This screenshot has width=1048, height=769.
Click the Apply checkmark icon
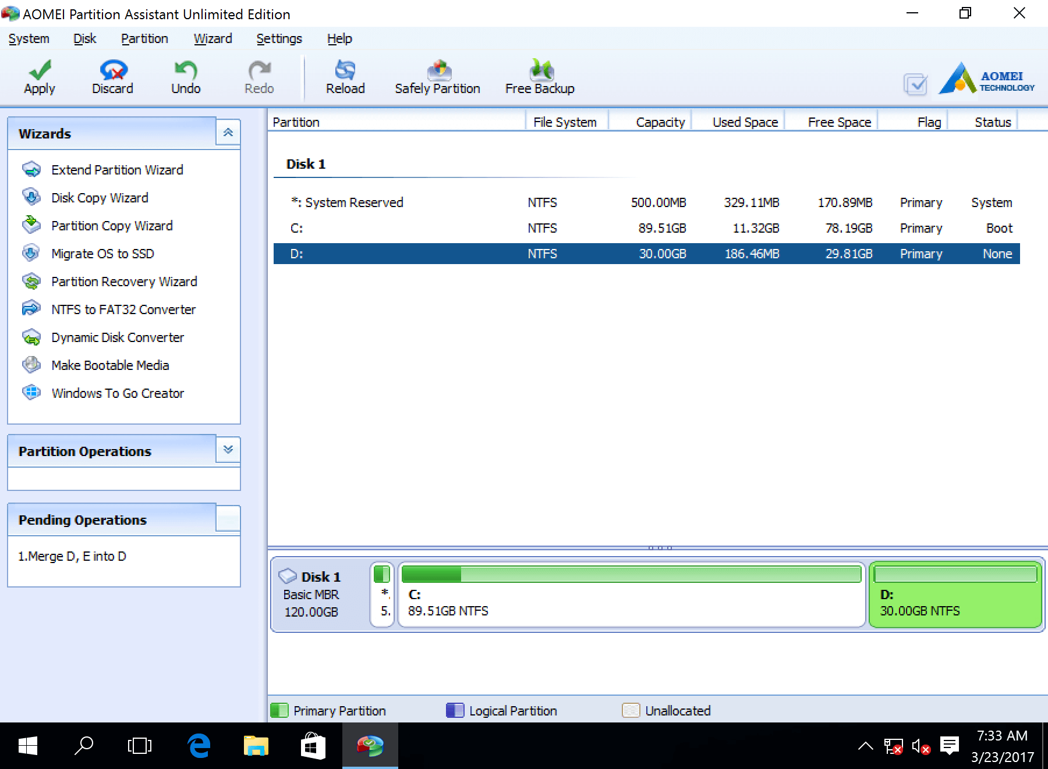(40, 70)
